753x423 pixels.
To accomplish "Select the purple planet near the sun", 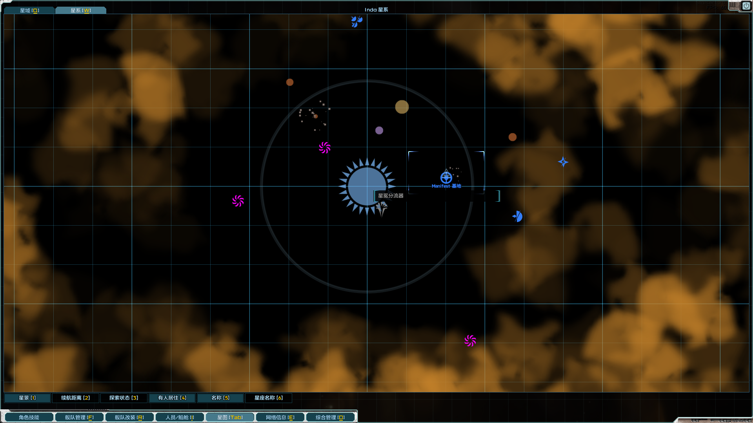I will (x=379, y=130).
